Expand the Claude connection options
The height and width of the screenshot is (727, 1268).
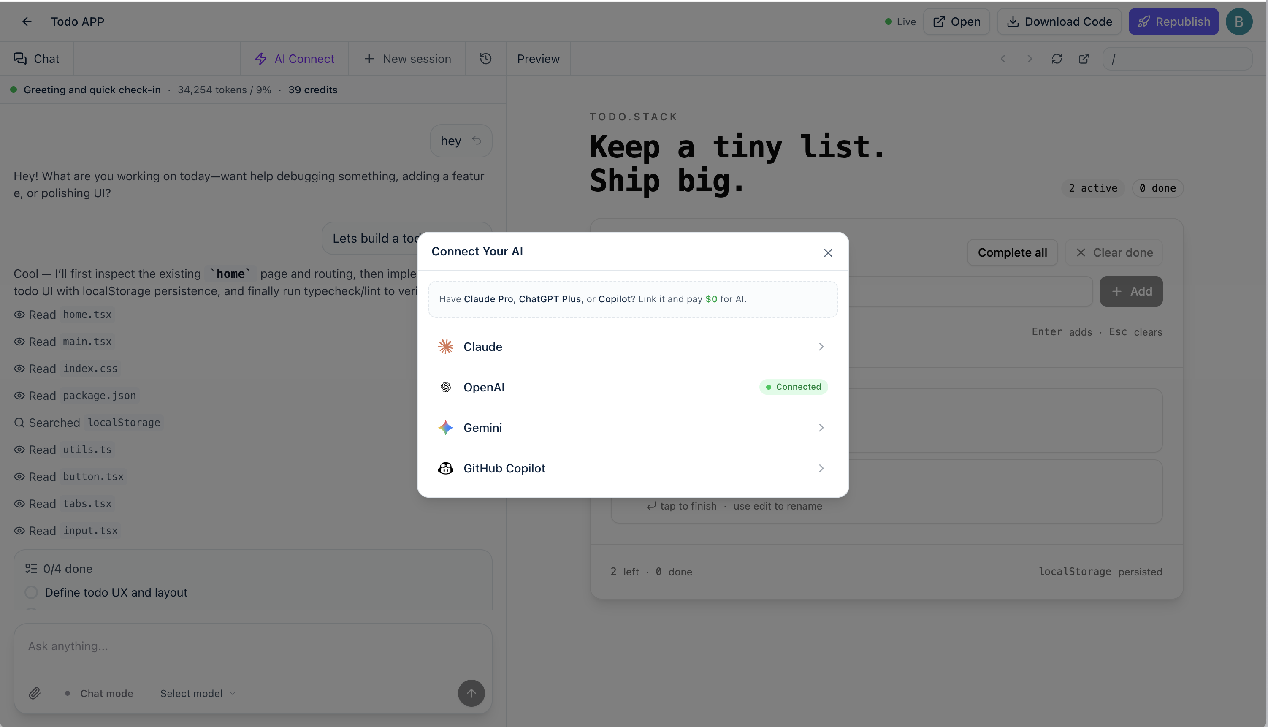pyautogui.click(x=821, y=346)
